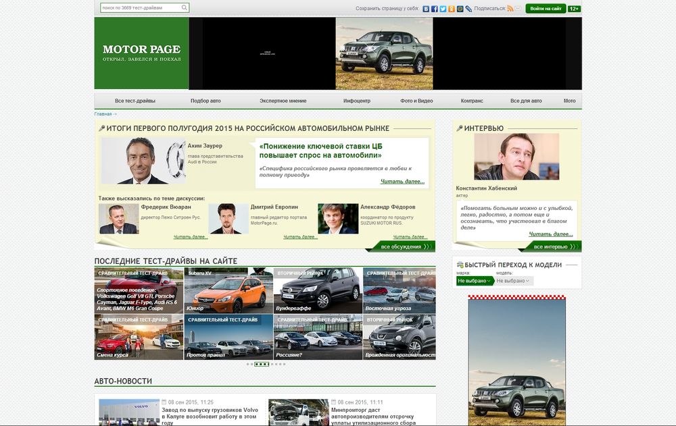Open the Мото menu item

coord(569,101)
